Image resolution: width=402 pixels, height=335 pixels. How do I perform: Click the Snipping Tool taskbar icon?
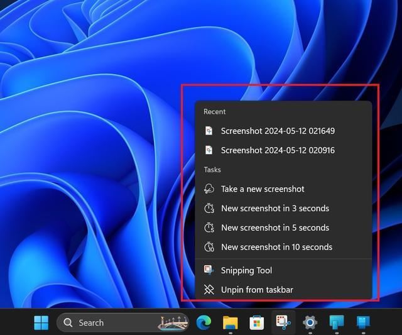pyautogui.click(x=283, y=322)
